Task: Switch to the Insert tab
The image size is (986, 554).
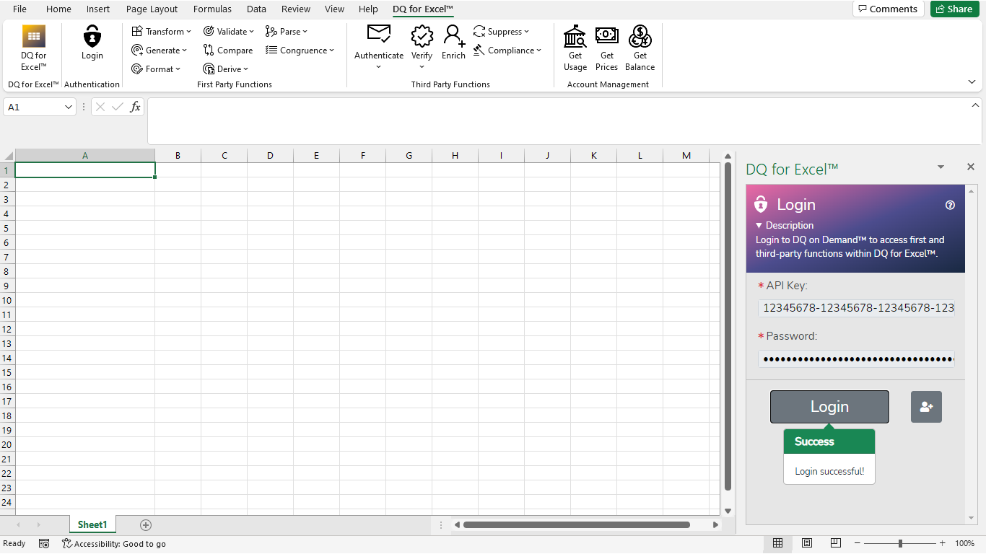Action: coord(98,9)
